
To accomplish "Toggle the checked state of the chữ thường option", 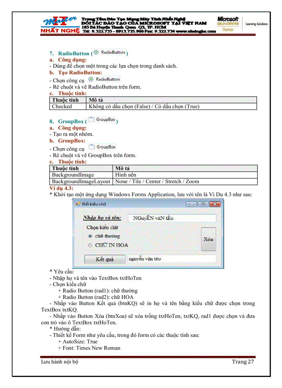I will (x=90, y=236).
